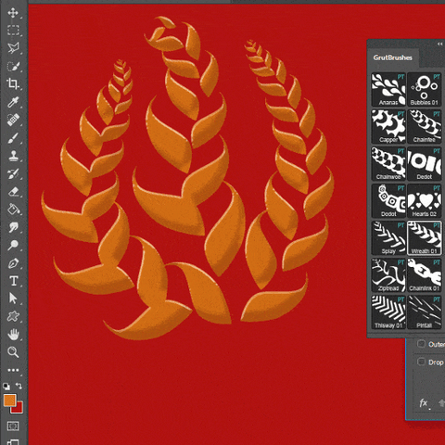Open the fx layer effects menu

tap(424, 403)
